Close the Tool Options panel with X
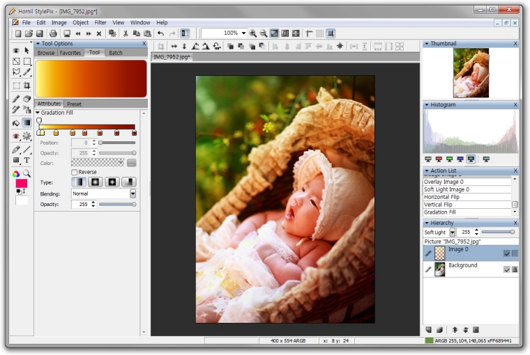This screenshot has width=530, height=355. [144, 44]
